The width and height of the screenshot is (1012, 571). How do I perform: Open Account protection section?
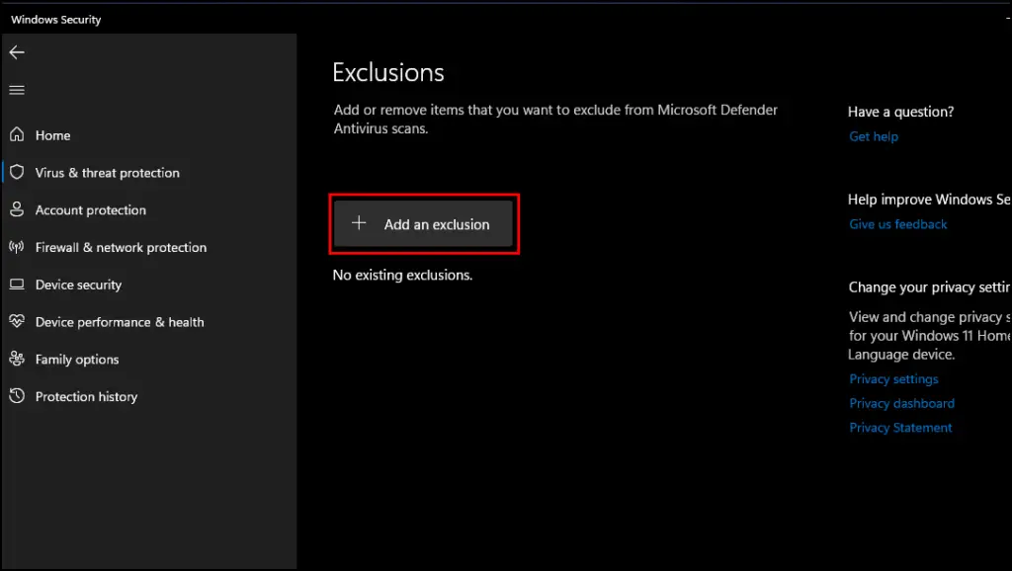[90, 210]
